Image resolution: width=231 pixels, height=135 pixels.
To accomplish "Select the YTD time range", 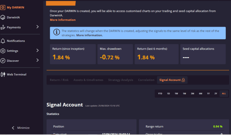I will point(160,94).
